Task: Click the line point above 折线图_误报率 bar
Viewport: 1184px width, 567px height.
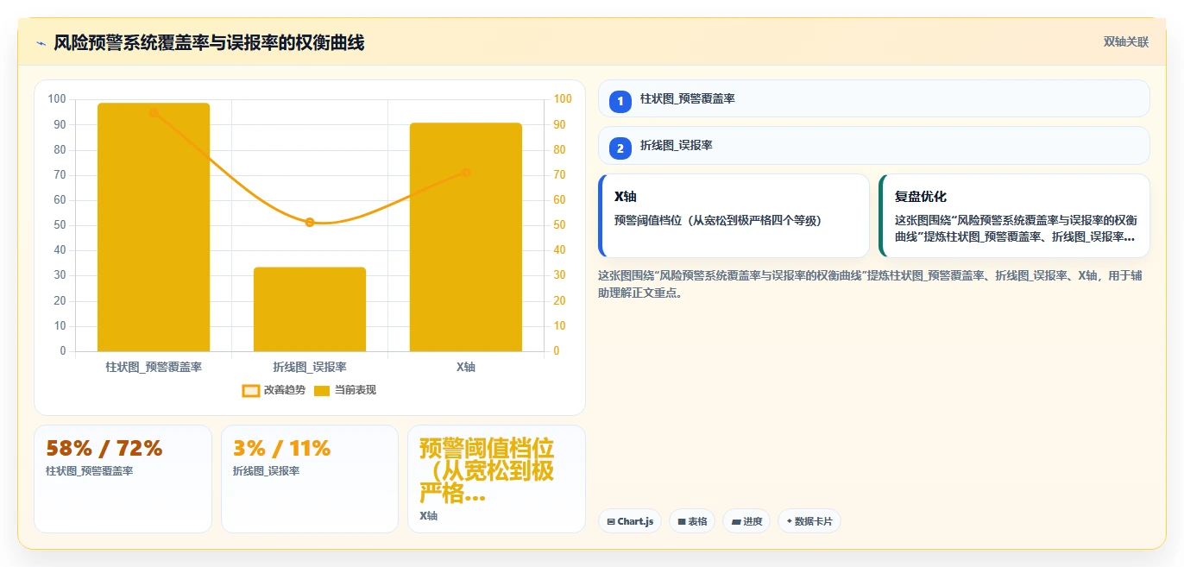Action: coord(310,223)
